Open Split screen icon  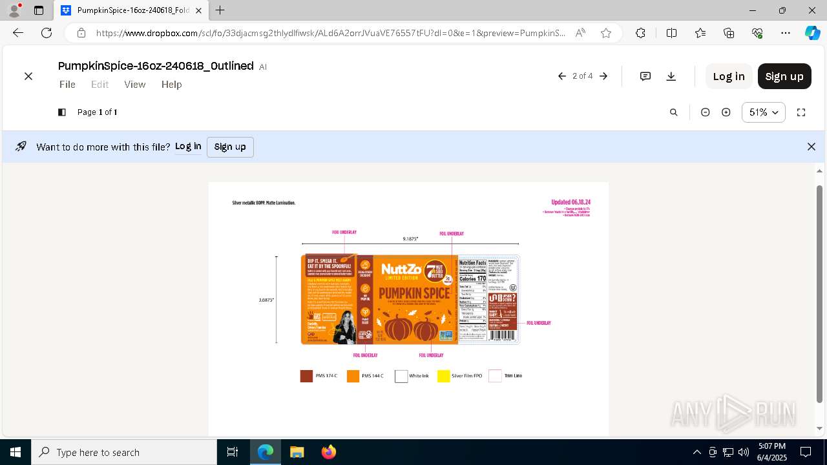671,33
